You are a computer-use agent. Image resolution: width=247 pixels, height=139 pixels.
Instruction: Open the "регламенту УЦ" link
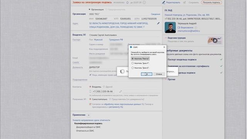coord(116,107)
